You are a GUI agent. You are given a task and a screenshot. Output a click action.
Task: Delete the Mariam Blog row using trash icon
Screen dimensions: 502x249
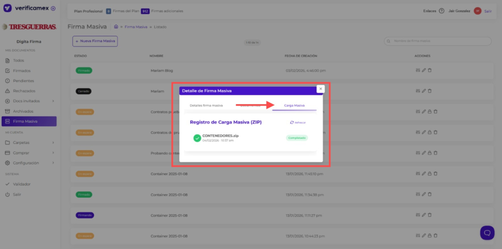pos(430,70)
